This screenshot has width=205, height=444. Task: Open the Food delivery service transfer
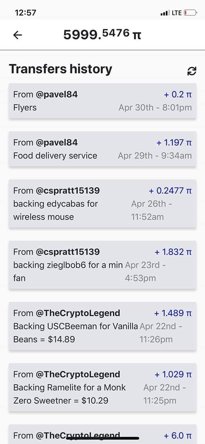click(x=102, y=149)
